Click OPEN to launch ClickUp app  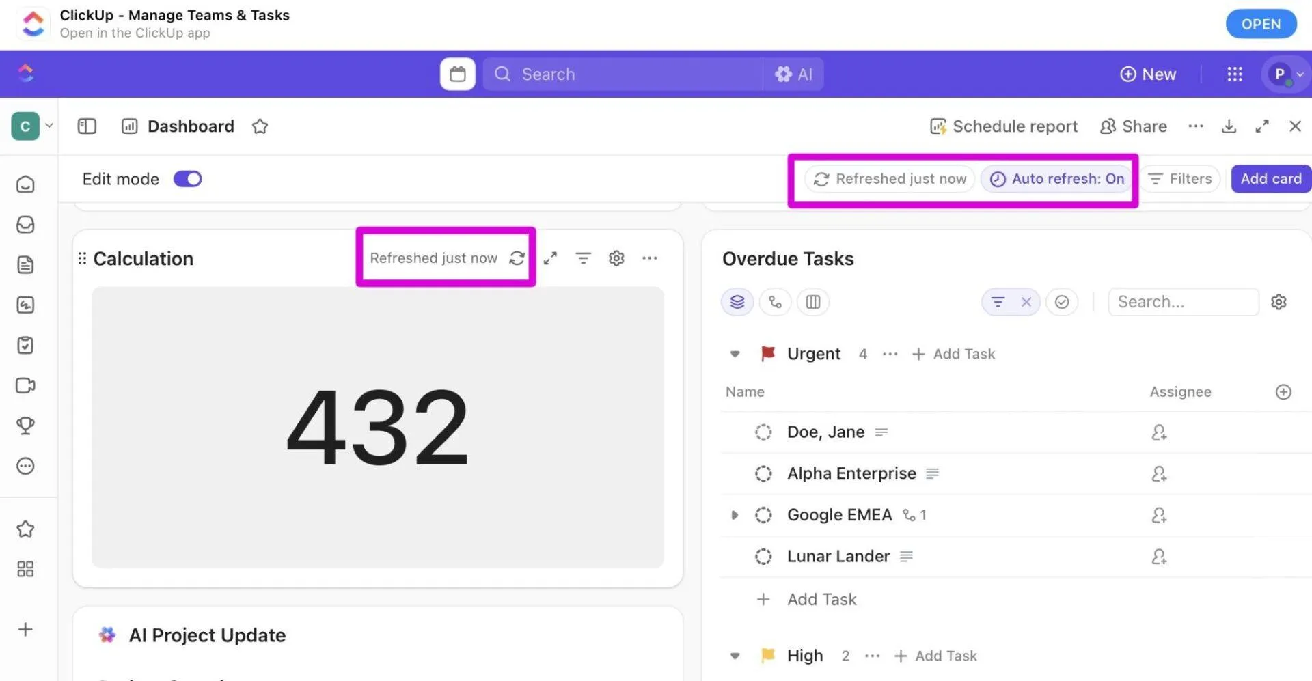point(1261,24)
